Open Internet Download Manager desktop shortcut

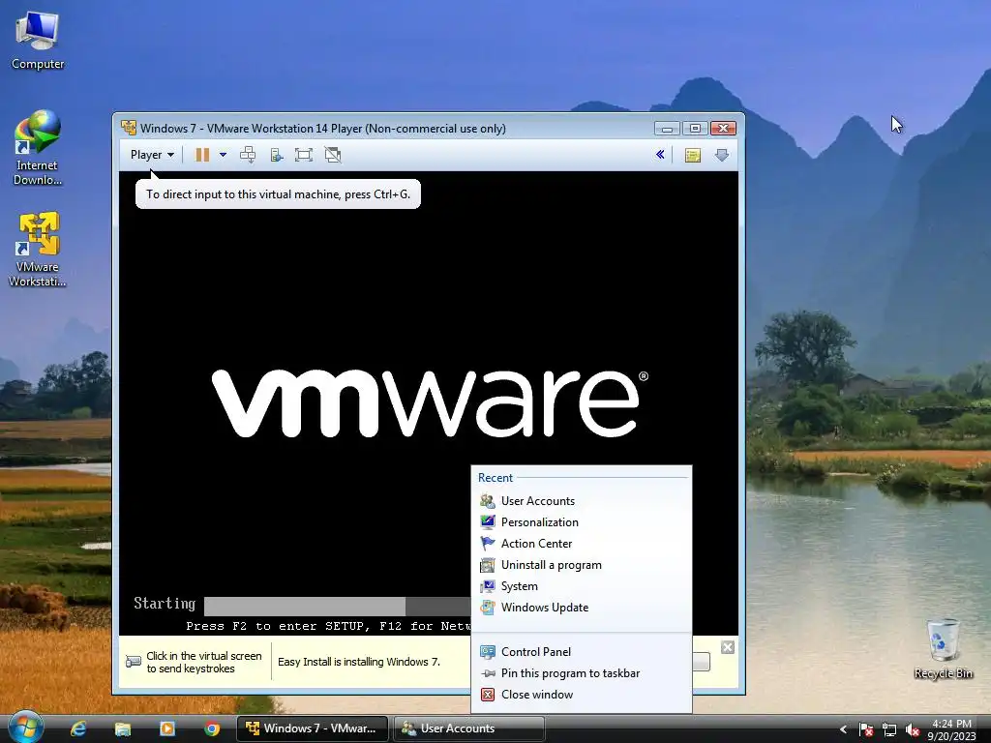click(38, 148)
